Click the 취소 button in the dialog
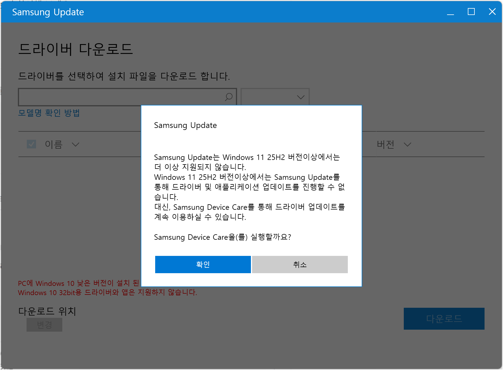Image resolution: width=503 pixels, height=370 pixels. point(300,264)
